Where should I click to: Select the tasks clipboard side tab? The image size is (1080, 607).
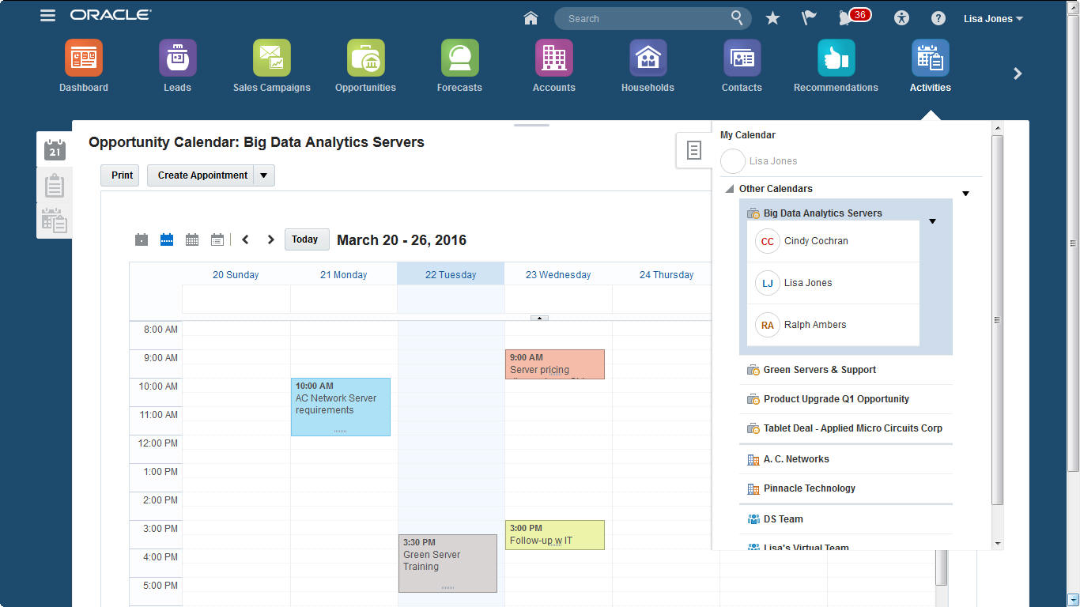pos(55,187)
